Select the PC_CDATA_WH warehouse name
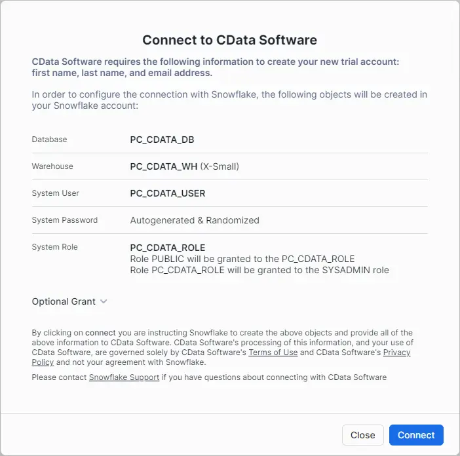The image size is (460, 456). (164, 166)
